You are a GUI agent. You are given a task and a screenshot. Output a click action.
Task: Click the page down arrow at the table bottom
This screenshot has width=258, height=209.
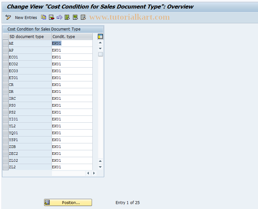pyautogui.click(x=100, y=167)
